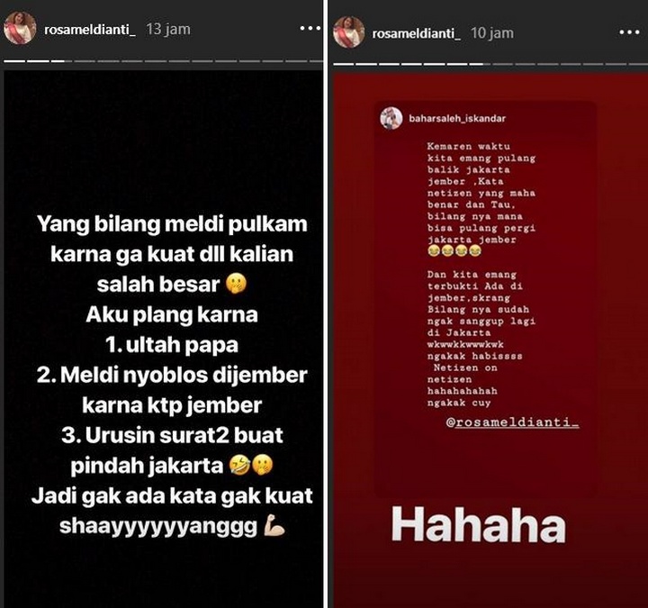Click the shushing emoji after salah besar
648x608 pixels.
coord(237,284)
